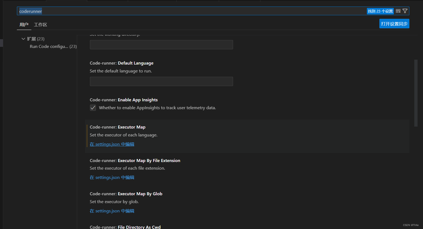This screenshot has width=423, height=229.
Task: Toggle Enable App Insights checkbox
Action: [x=93, y=108]
